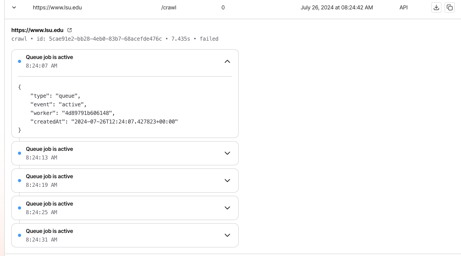Expand the 8:24:19 AM queue job entry
Image resolution: width=461 pixels, height=256 pixels.
(227, 181)
